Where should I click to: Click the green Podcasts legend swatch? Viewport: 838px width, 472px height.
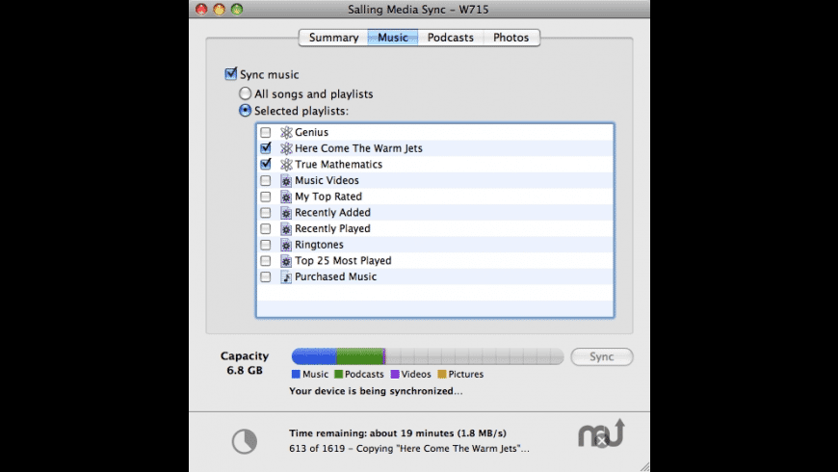338,374
